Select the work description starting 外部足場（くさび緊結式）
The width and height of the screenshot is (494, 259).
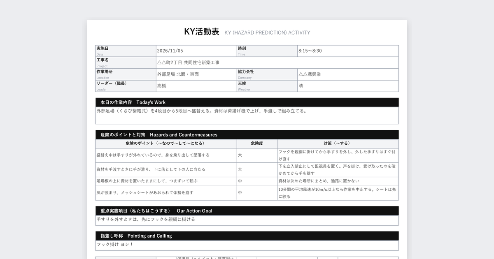[x=202, y=111]
